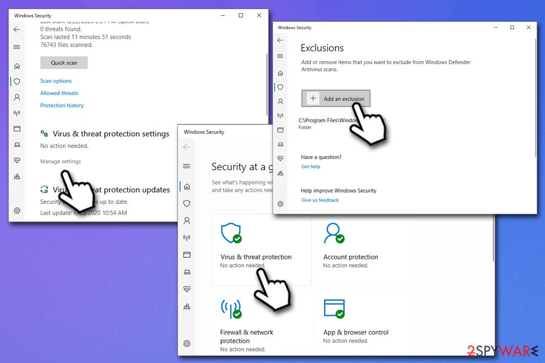
Task: Click Give us feedback link
Action: click(x=320, y=200)
